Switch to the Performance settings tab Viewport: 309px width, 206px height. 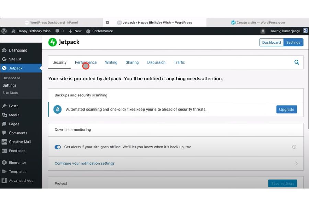click(x=86, y=62)
